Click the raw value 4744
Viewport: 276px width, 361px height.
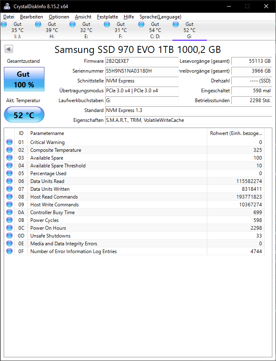tap(256, 251)
